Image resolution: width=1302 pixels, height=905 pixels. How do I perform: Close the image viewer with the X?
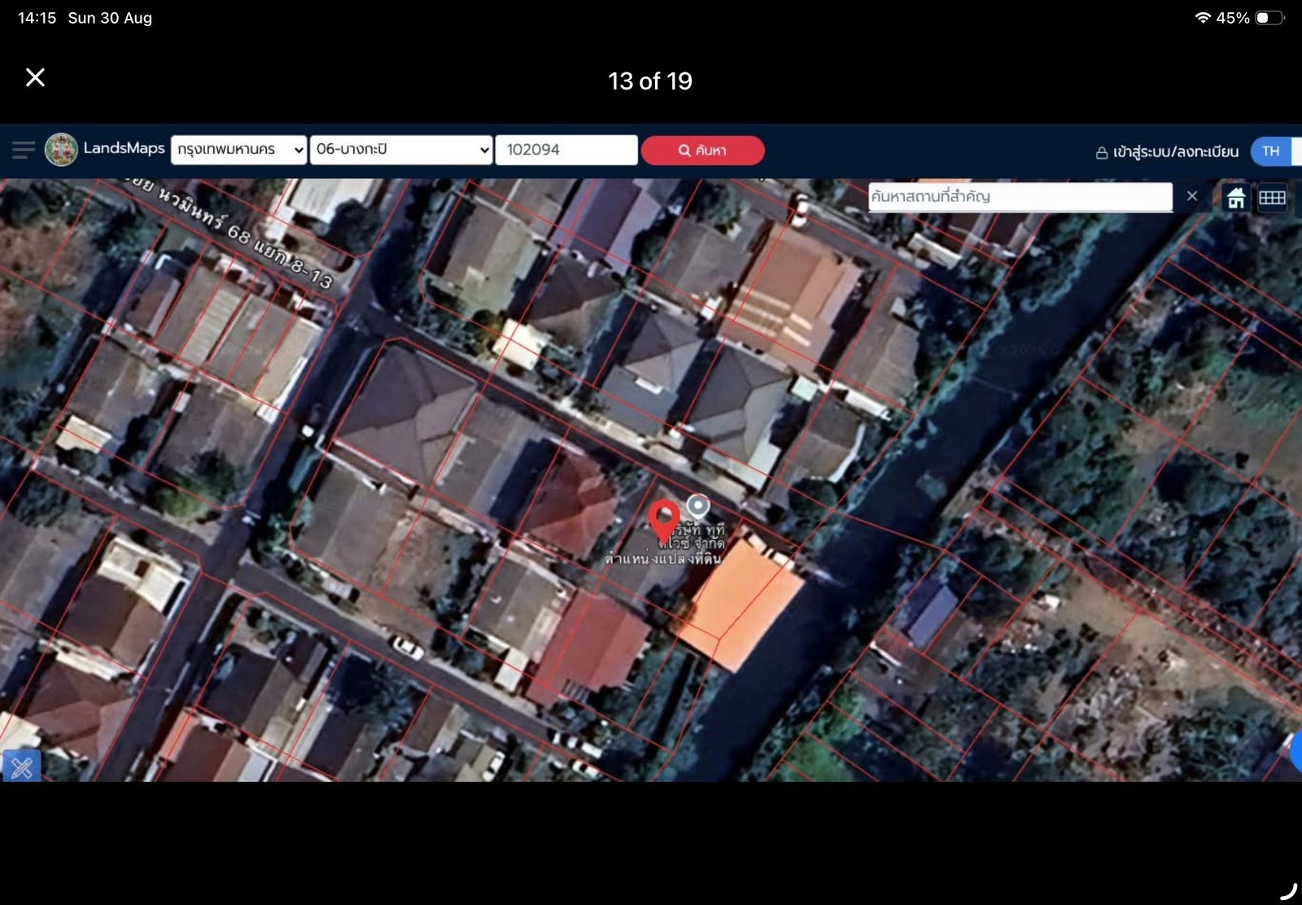click(x=35, y=77)
